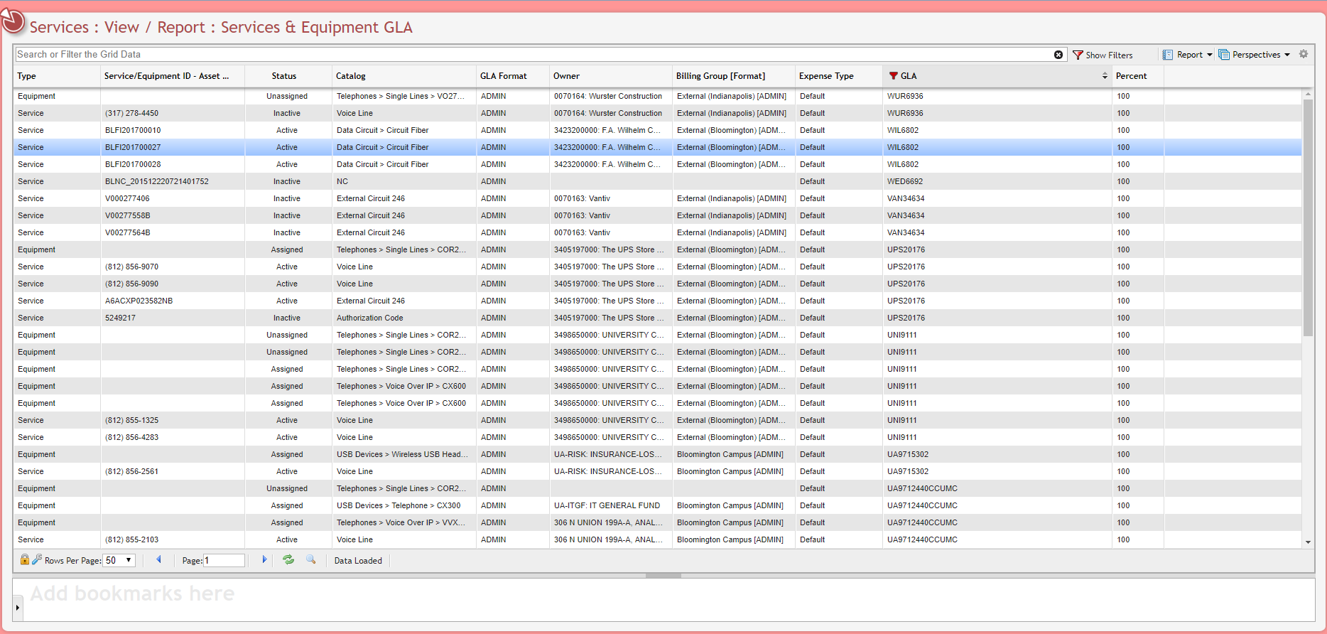Open grid settings with the gear icon

[x=1304, y=54]
